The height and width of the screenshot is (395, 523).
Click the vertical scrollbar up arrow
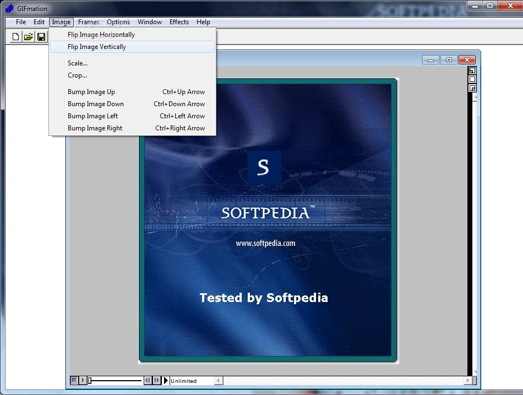pyautogui.click(x=475, y=97)
